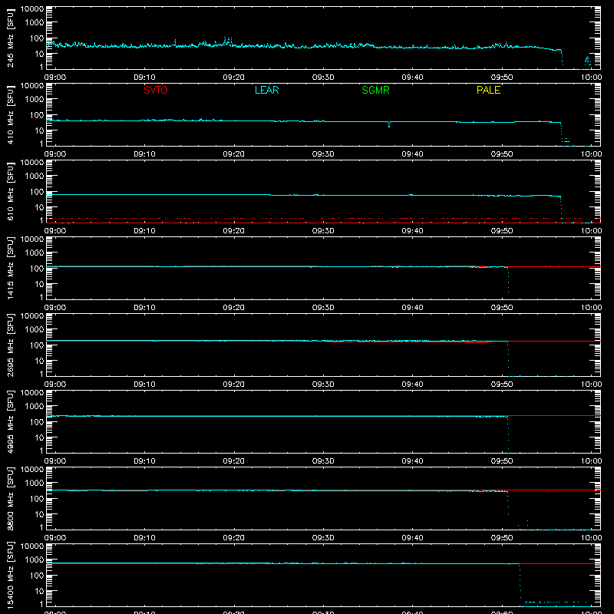Image resolution: width=614 pixels, height=614 pixels.
Task: Click the 10000 y-axis value on 8800 MHz plot
Action: (x=32, y=470)
